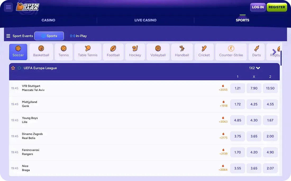Open the Ferencvarosi vs Rangers match
The image size is (291, 181).
144,152
